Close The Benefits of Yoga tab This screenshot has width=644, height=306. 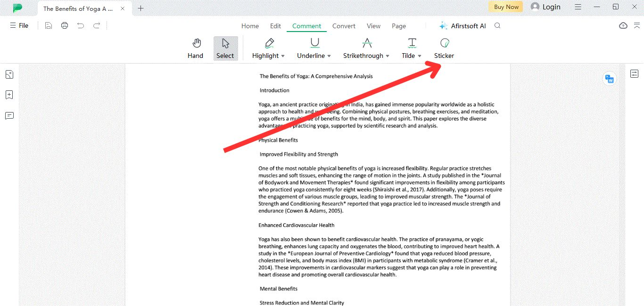click(x=123, y=8)
